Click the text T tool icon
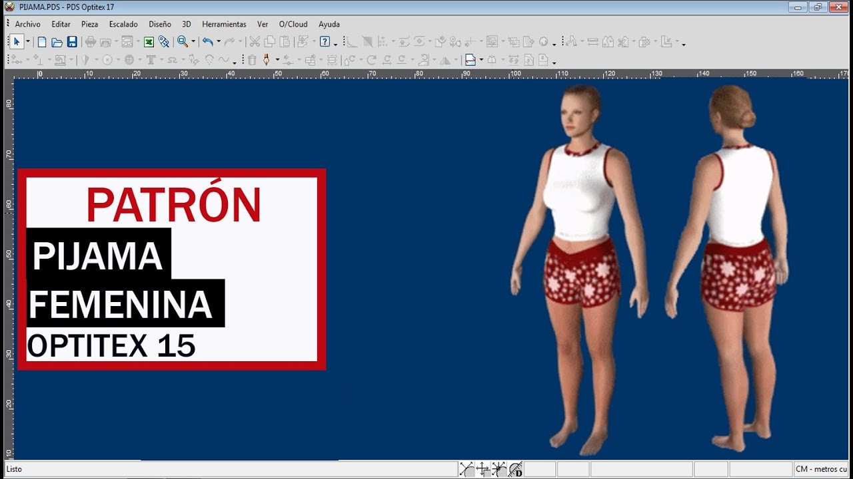The image size is (853, 479). click(151, 60)
